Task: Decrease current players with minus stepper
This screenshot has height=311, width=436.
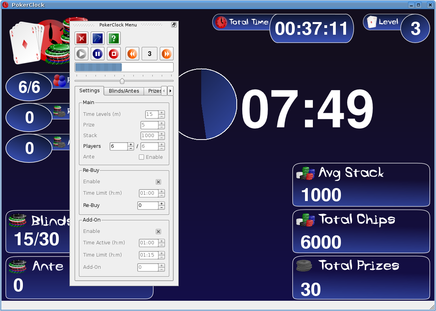Action: 131,148
